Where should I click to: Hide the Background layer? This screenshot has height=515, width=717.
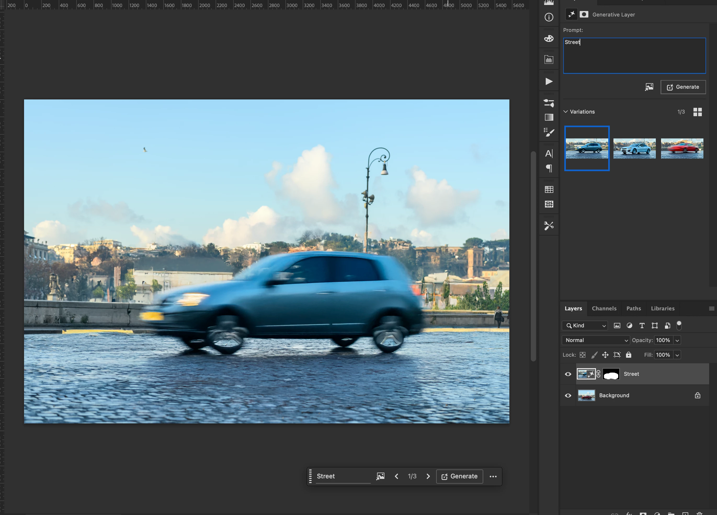click(x=568, y=396)
